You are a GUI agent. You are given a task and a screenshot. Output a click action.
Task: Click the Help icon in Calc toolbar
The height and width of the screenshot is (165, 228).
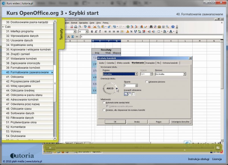coord(173,27)
